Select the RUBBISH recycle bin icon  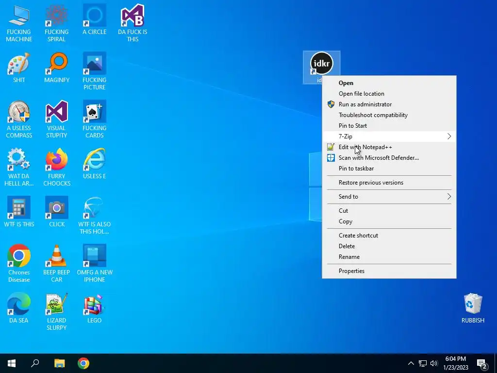coord(473,305)
